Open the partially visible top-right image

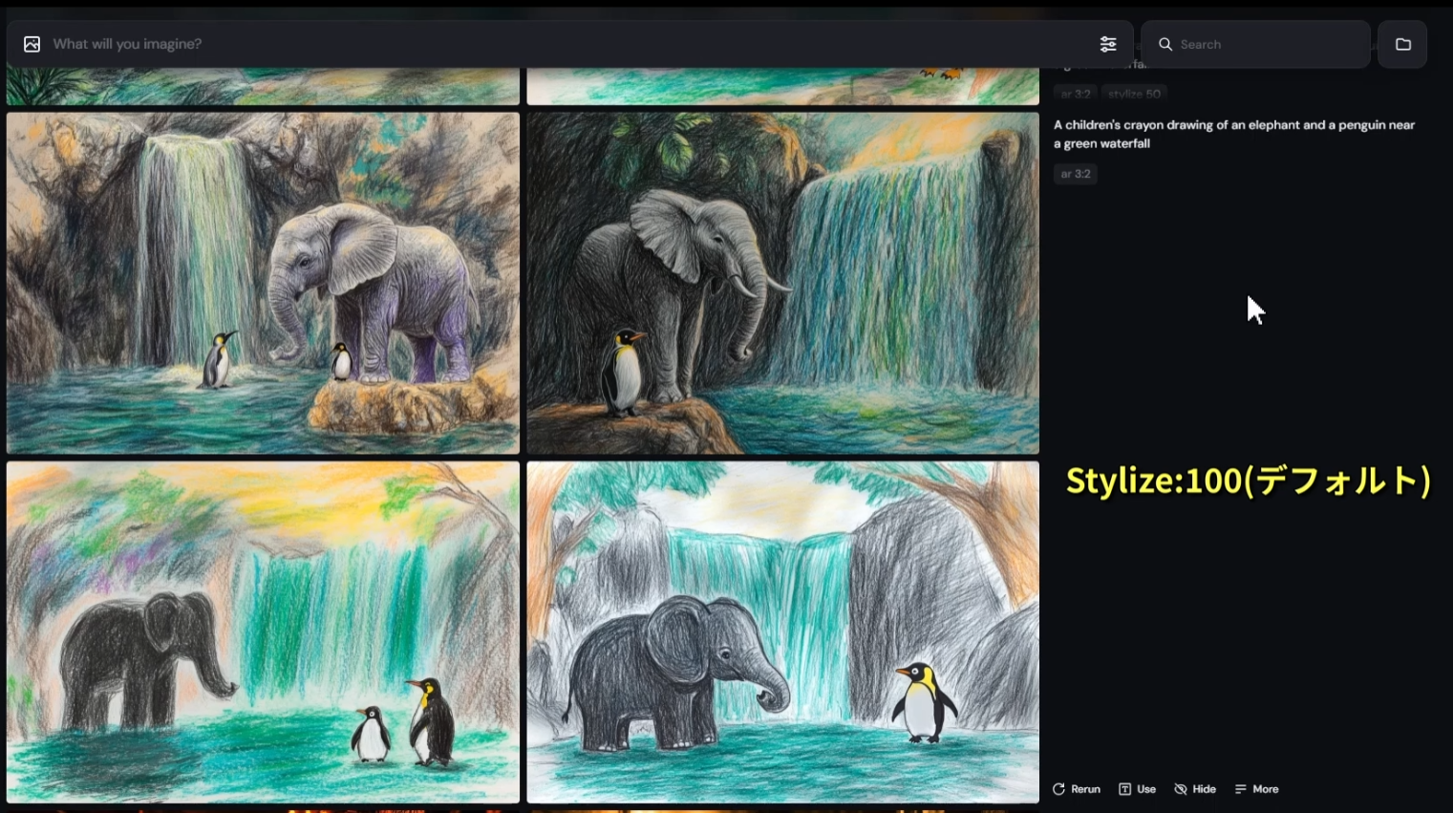782,86
